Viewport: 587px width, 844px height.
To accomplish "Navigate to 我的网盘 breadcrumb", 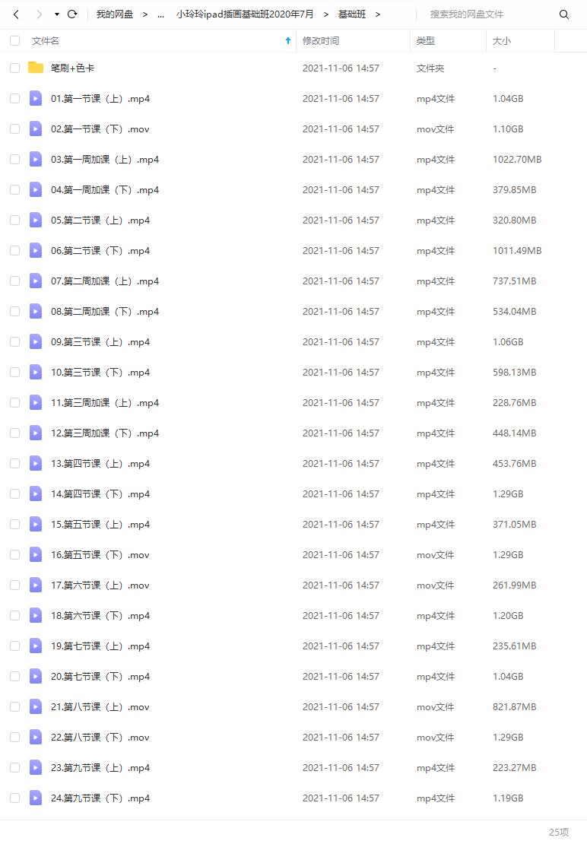I will [x=115, y=14].
